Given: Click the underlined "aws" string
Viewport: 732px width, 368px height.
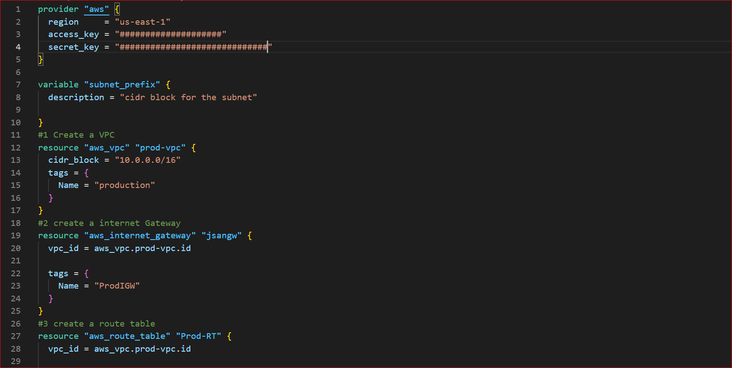Looking at the screenshot, I should point(97,9).
